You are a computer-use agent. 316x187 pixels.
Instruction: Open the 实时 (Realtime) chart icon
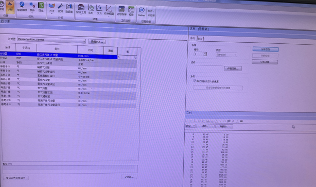click(x=91, y=9)
